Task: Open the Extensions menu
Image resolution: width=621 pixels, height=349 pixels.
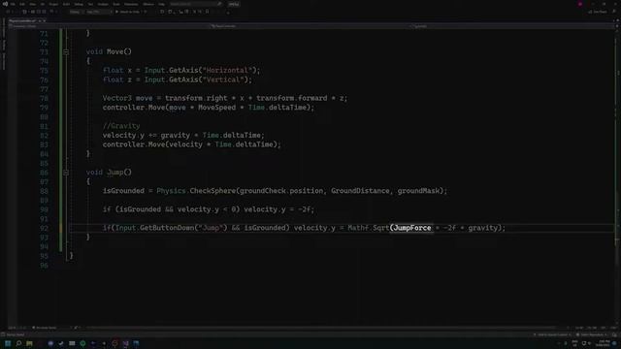Action: (131, 4)
